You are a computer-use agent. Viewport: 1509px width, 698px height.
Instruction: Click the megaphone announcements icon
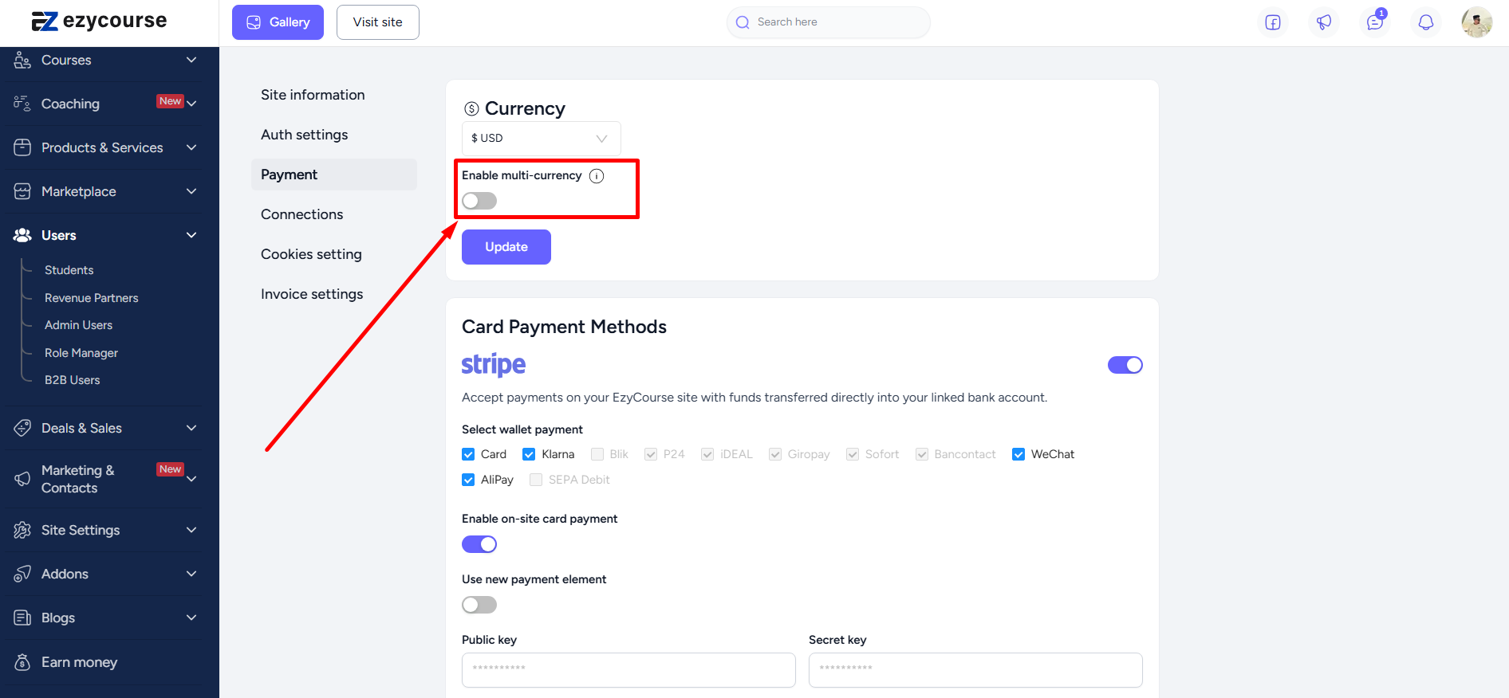(x=1324, y=22)
